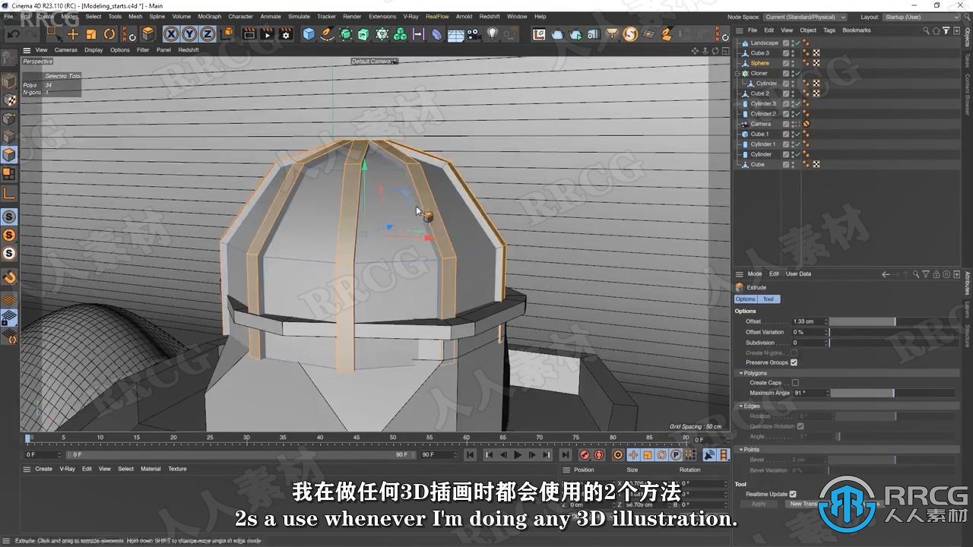Click the Offset slider bar

coord(892,321)
